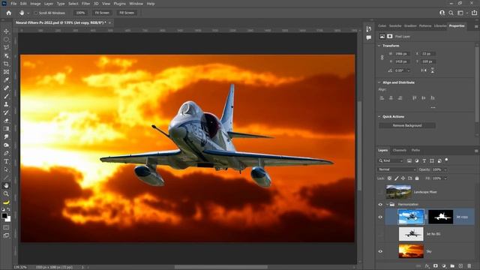
Task: Toggle the layer filter on/off switch
Action: (x=447, y=160)
